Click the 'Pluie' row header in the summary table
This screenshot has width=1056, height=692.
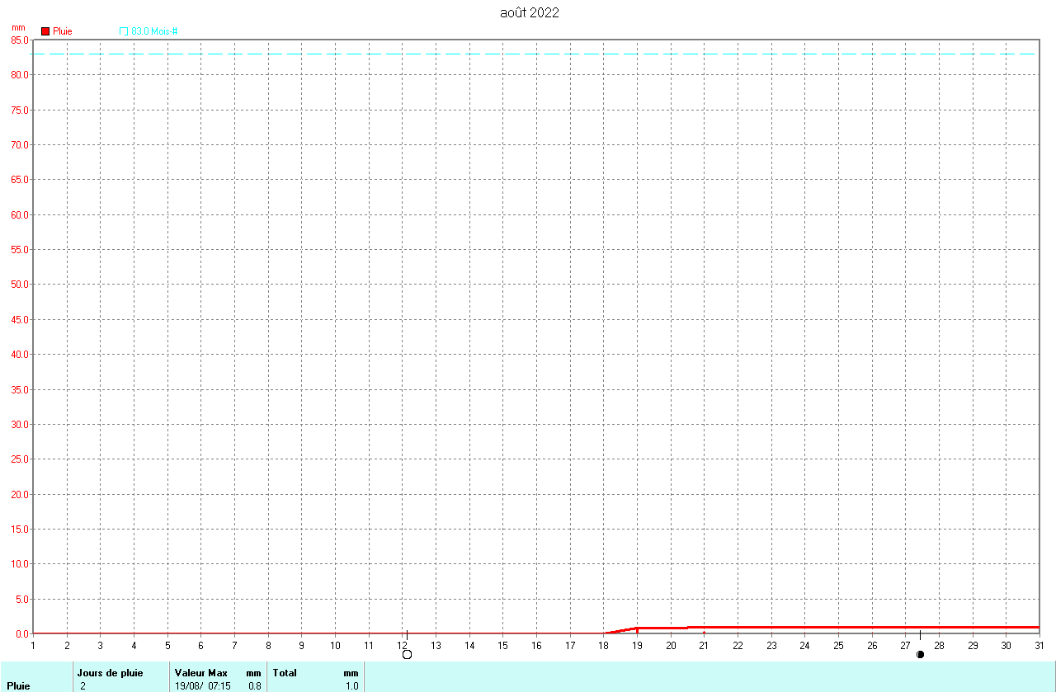(18, 685)
